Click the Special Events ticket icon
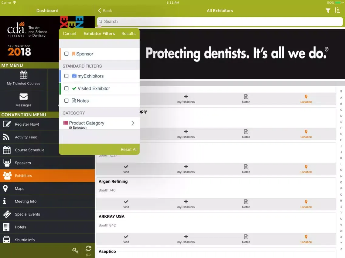This screenshot has height=258, width=345. click(x=7, y=214)
